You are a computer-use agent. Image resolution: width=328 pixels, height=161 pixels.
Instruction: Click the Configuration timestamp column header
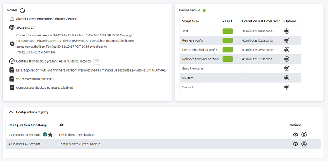[x=27, y=125]
